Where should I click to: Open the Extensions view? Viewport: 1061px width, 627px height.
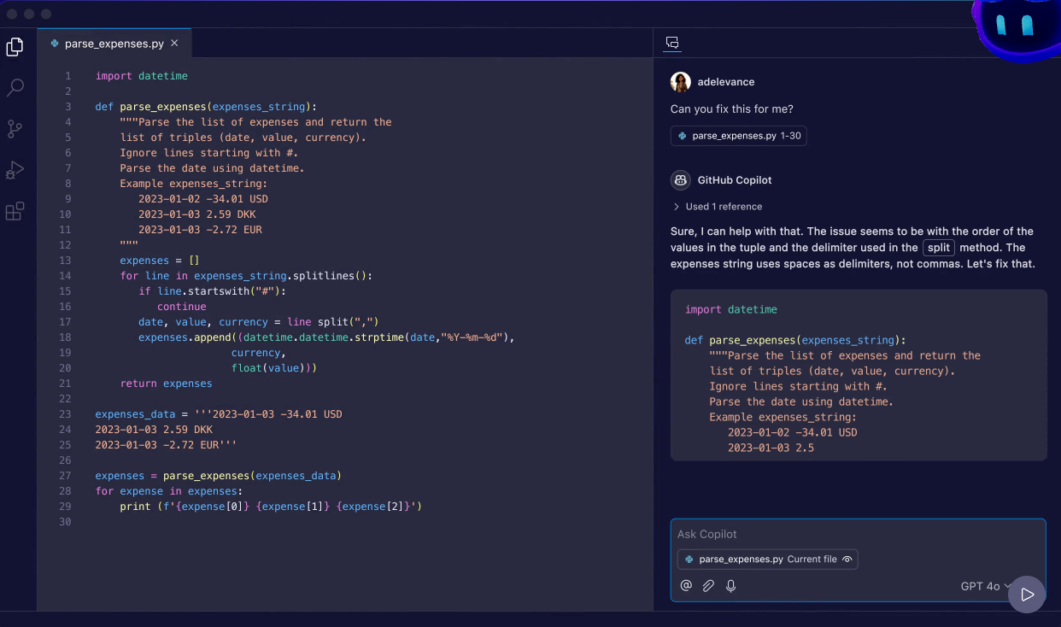(15, 211)
